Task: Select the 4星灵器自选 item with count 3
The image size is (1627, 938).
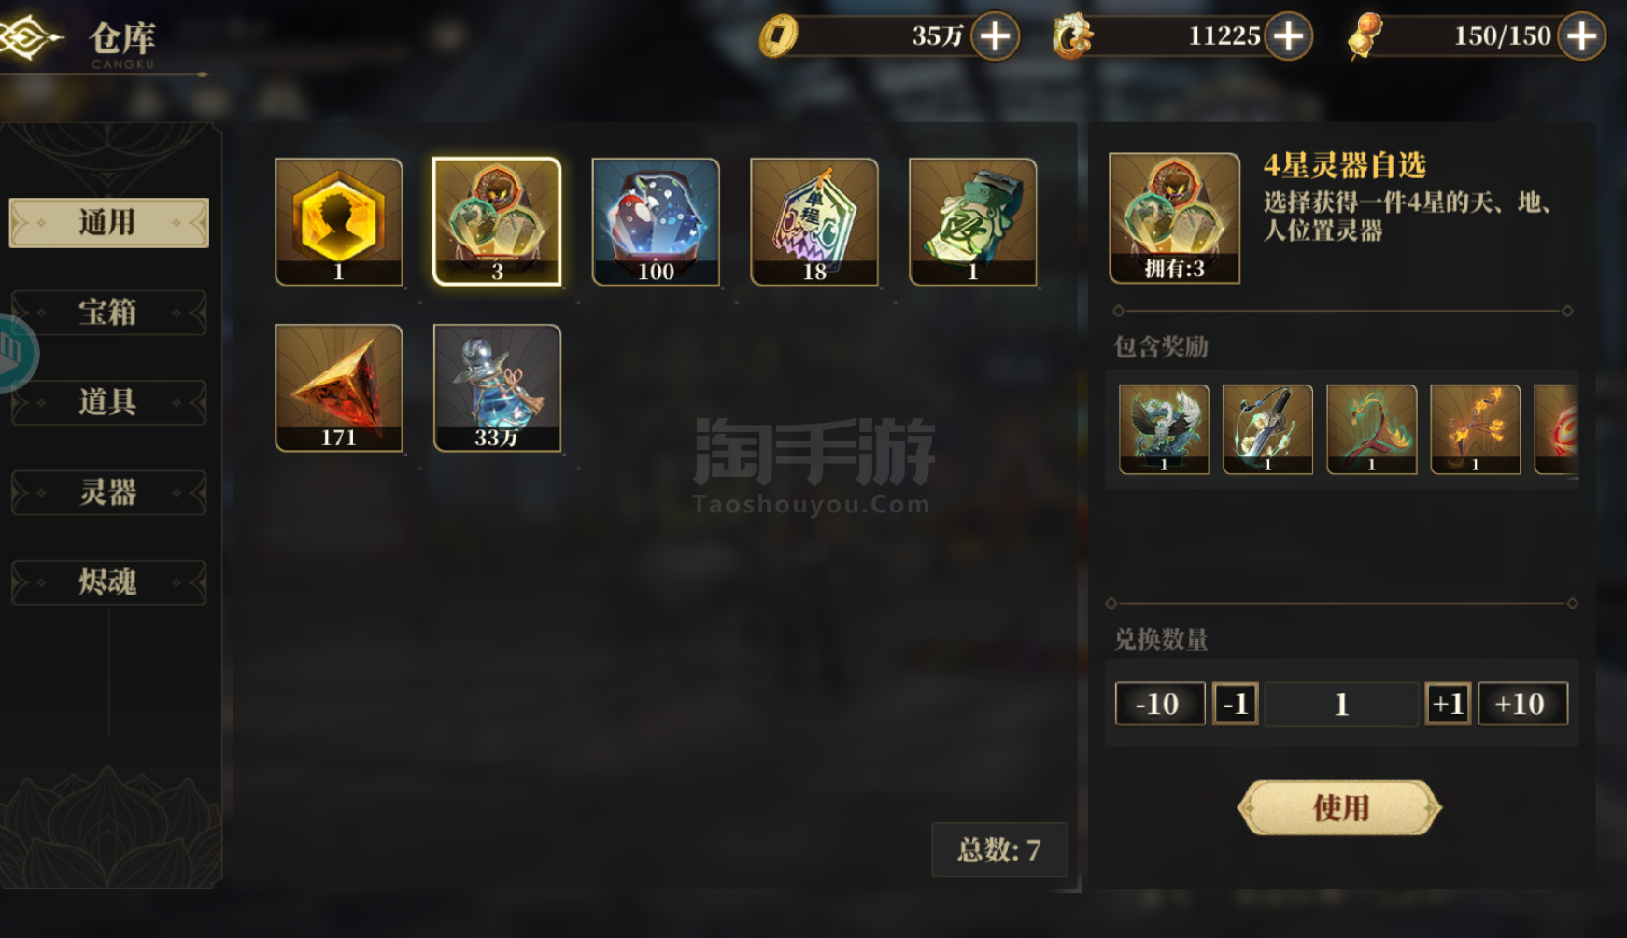Action: pos(497,221)
